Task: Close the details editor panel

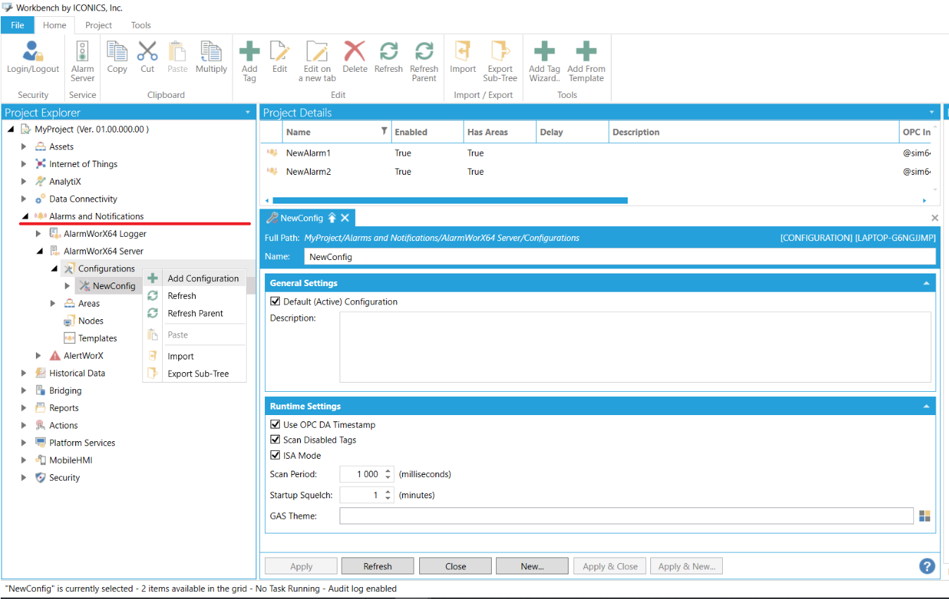Action: coord(935,218)
